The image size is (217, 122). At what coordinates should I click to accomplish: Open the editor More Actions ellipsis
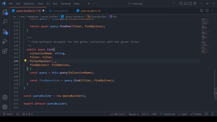point(212,11)
